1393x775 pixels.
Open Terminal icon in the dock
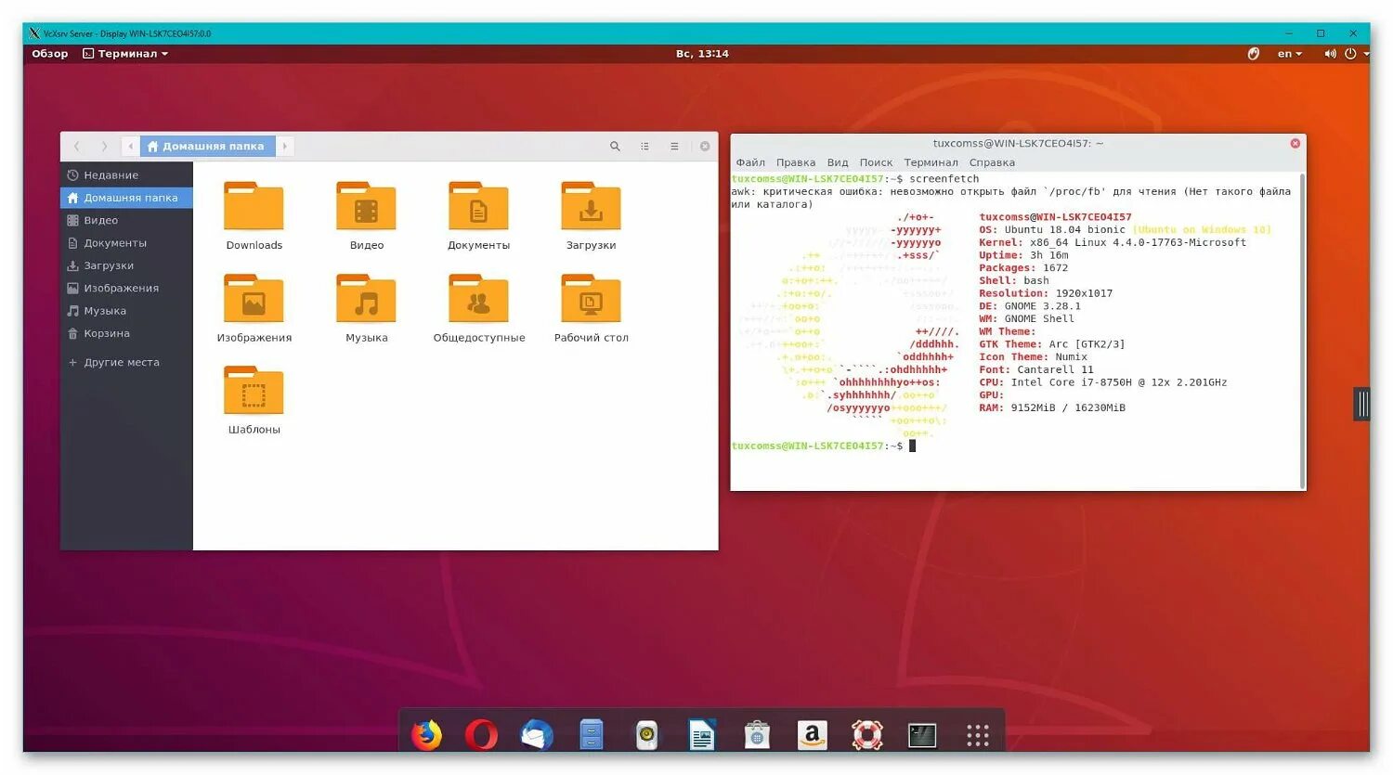click(922, 735)
